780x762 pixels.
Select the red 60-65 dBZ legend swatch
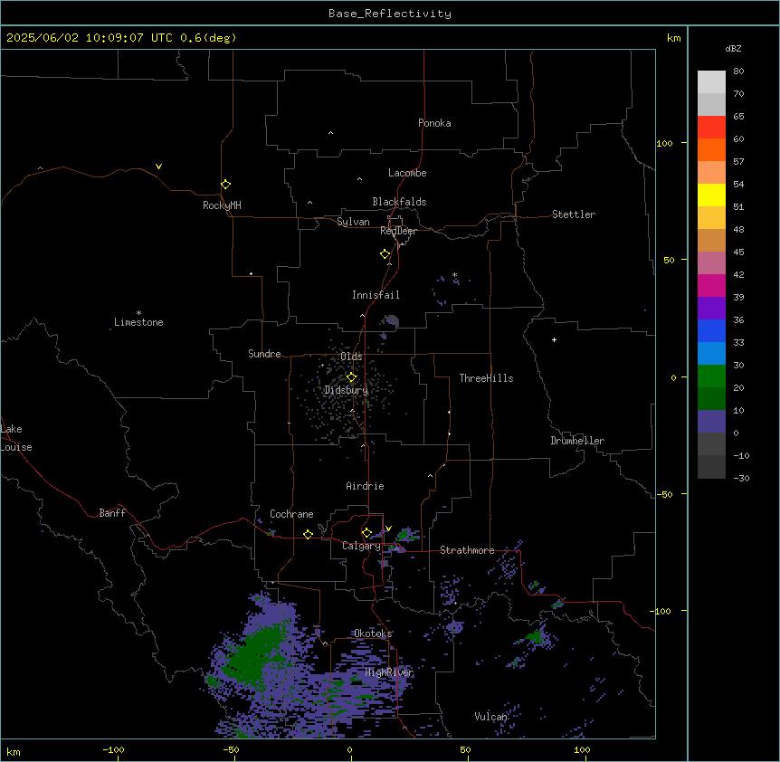pyautogui.click(x=711, y=128)
